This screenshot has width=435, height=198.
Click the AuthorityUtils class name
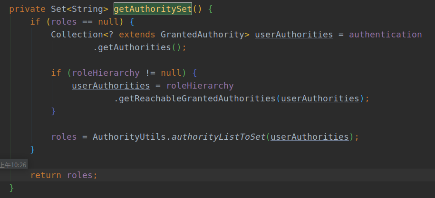pyautogui.click(x=129, y=137)
